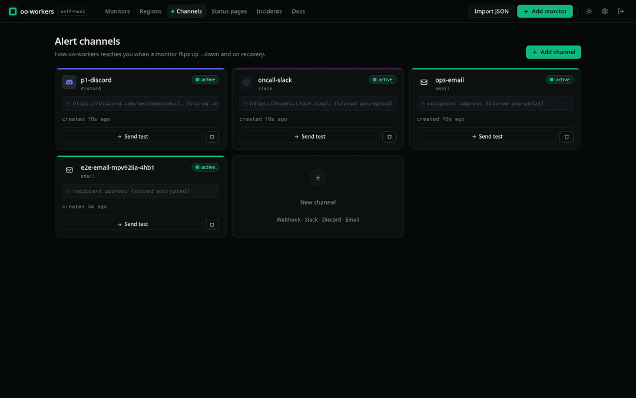This screenshot has height=398, width=636.
Task: Click ops-email recipient address field
Action: click(x=495, y=104)
